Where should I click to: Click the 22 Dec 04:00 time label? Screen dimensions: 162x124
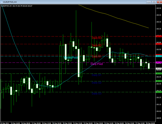click(88, 123)
